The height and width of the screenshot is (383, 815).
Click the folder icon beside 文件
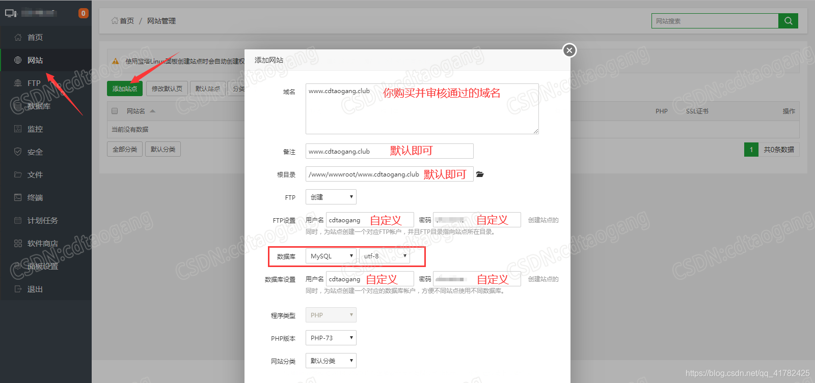click(x=18, y=174)
